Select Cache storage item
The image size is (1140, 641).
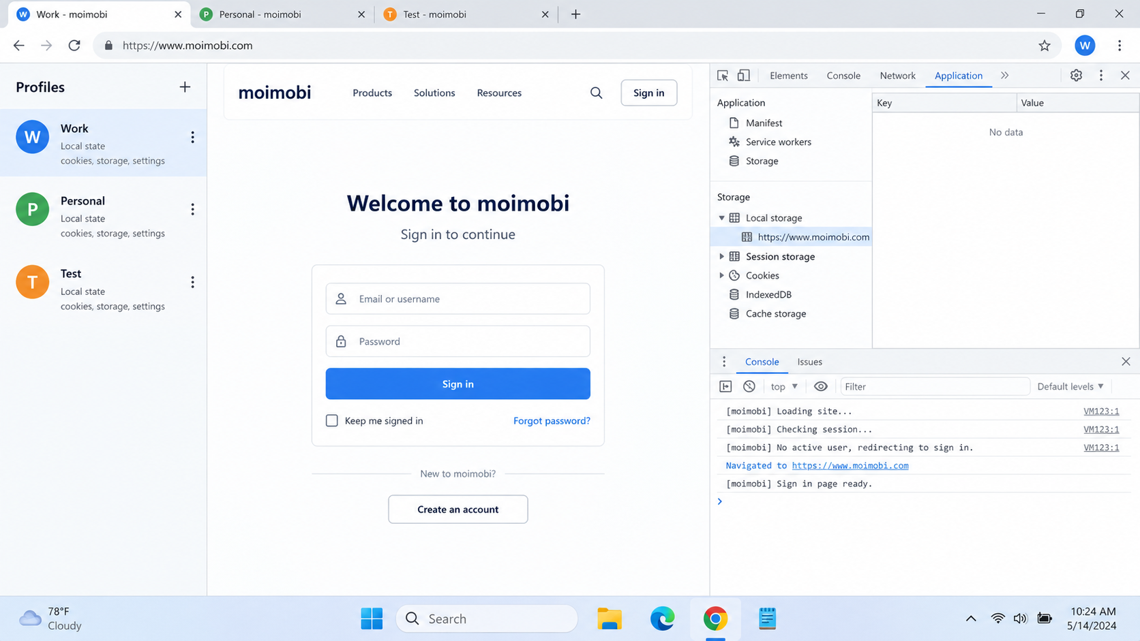pyautogui.click(x=775, y=313)
